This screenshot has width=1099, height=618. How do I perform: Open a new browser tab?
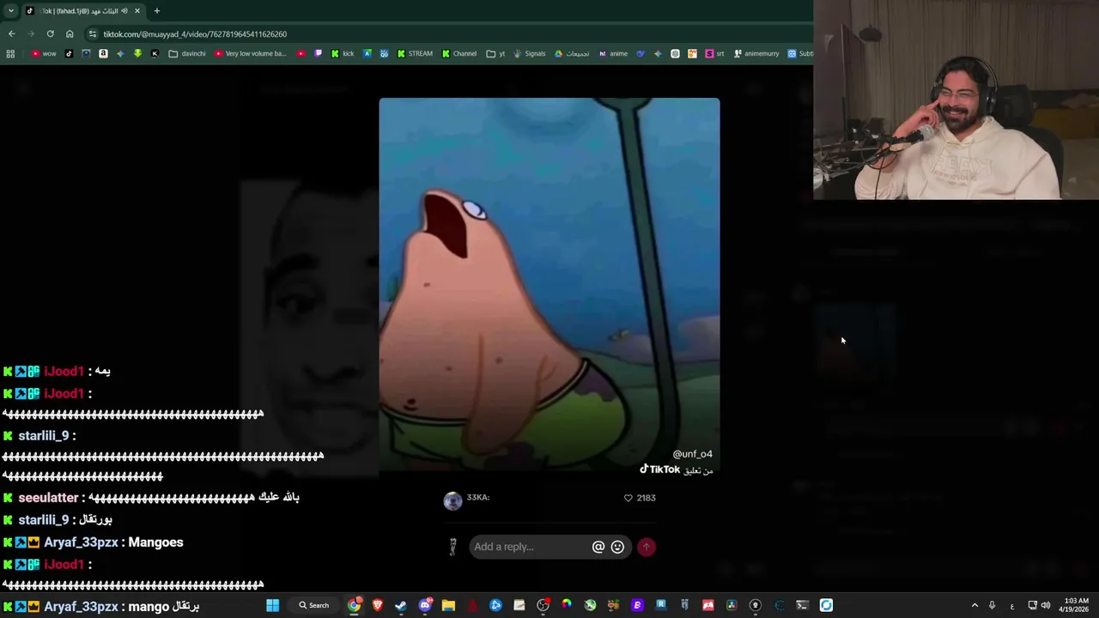156,11
